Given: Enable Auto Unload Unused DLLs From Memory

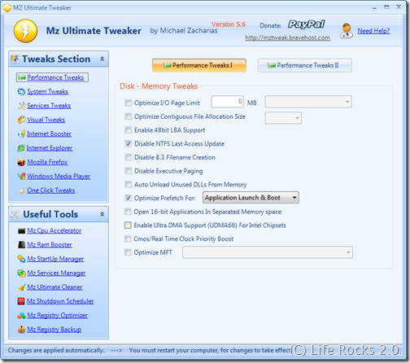Looking at the screenshot, I should click(x=128, y=185).
